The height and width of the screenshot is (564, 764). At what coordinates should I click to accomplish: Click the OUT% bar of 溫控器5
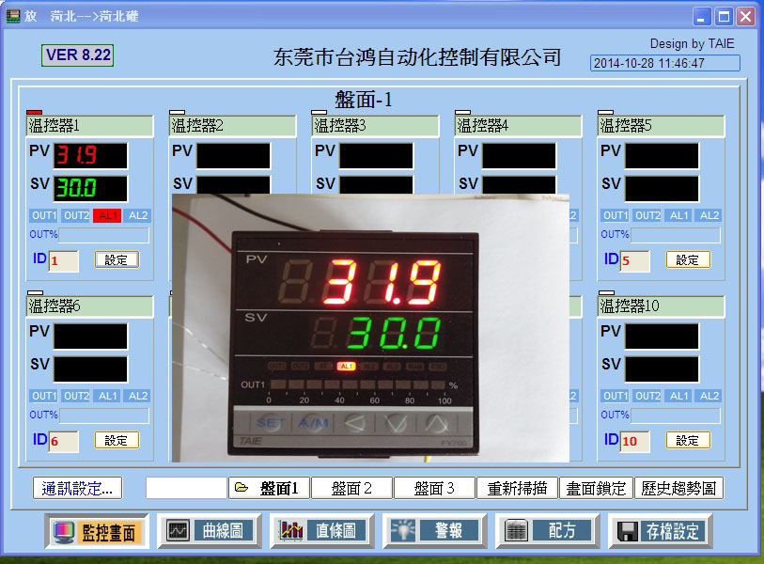tap(676, 235)
